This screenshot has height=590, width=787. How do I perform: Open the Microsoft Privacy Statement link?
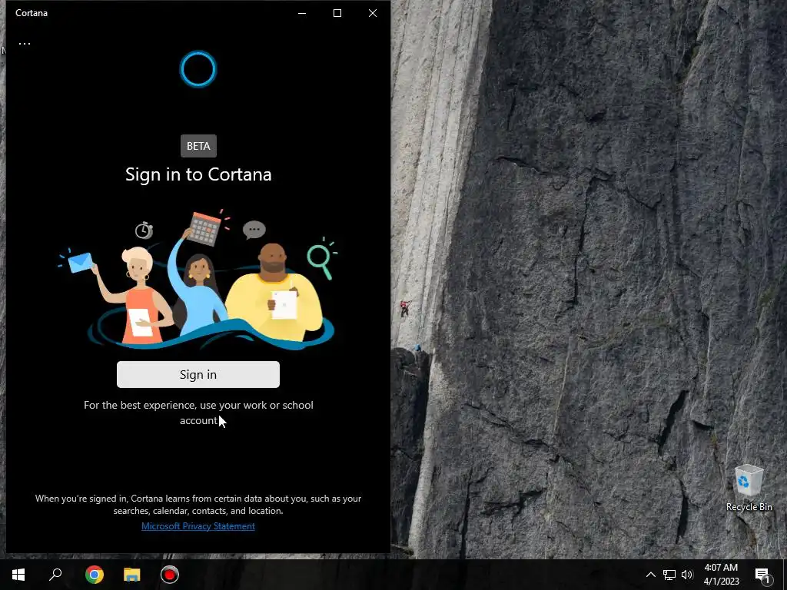click(198, 525)
